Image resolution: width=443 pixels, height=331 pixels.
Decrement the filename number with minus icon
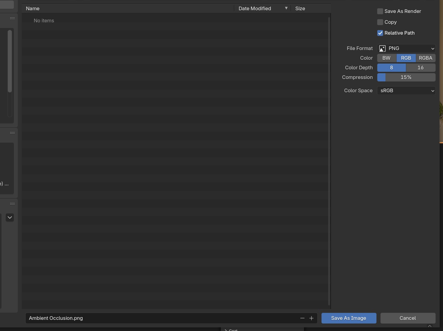(x=302, y=318)
